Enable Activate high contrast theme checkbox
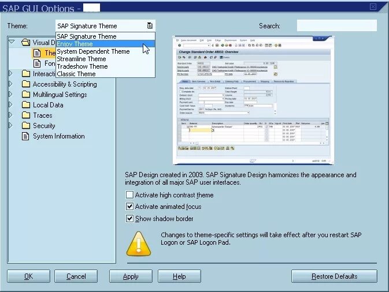The height and width of the screenshot is (292, 389). tap(129, 194)
